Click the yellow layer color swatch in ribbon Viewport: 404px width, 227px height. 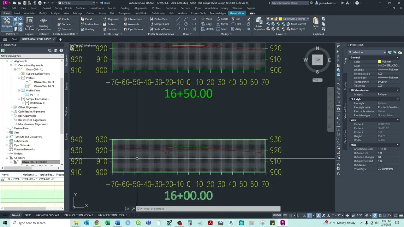point(280,19)
